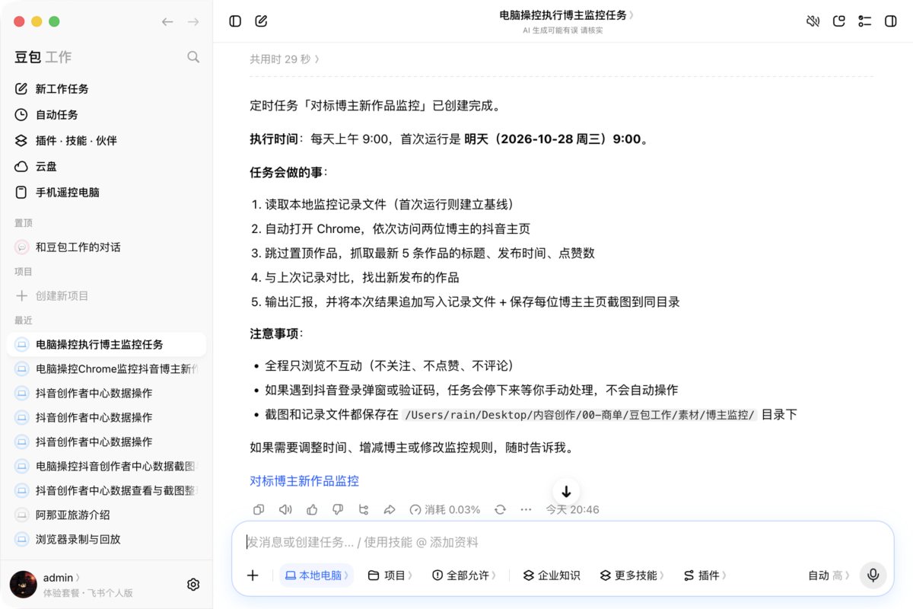Viewport: 913px width, 609px height.
Task: Select 新工作任务 in the sidebar
Action: [x=107, y=89]
